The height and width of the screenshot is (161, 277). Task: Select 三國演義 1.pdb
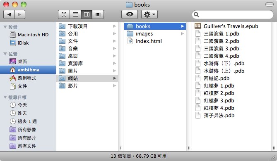pos(231,33)
